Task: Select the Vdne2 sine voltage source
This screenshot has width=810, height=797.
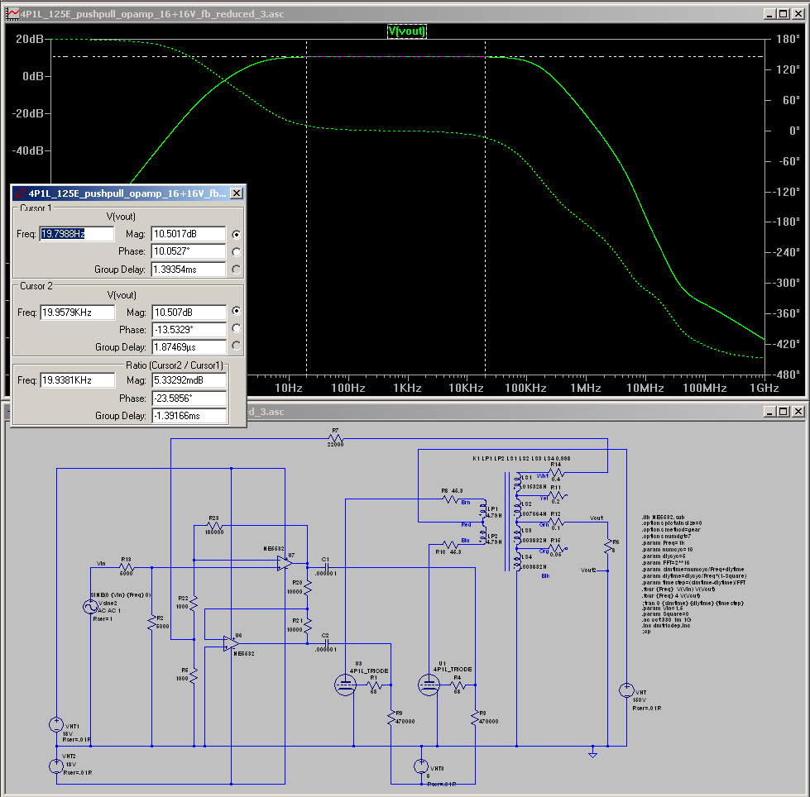Action: 89,606
